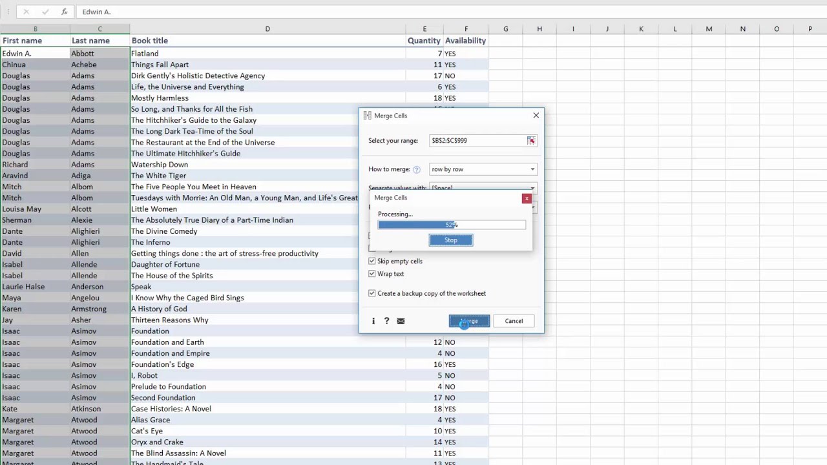The image size is (827, 465).
Task: Select the cell 'Mostly Harmless'
Action: coord(267,98)
